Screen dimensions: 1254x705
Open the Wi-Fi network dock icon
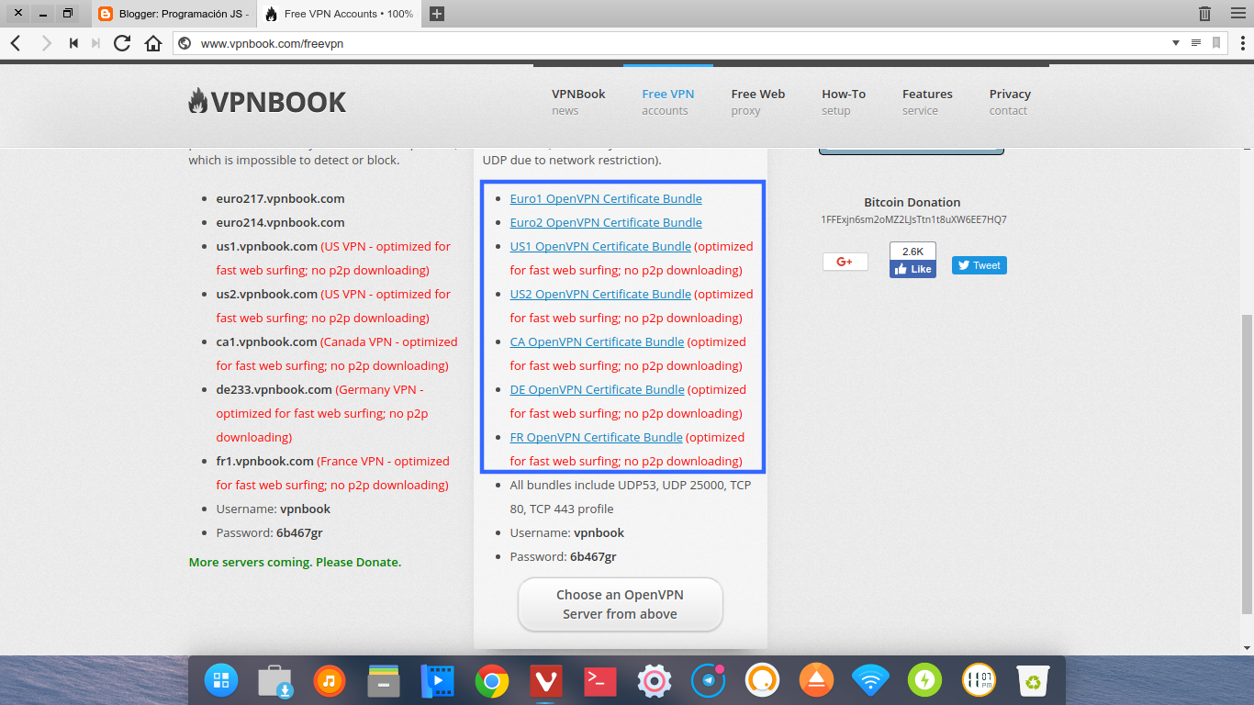(870, 680)
